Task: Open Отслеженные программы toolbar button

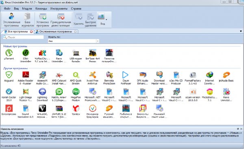Action: pos(11,20)
